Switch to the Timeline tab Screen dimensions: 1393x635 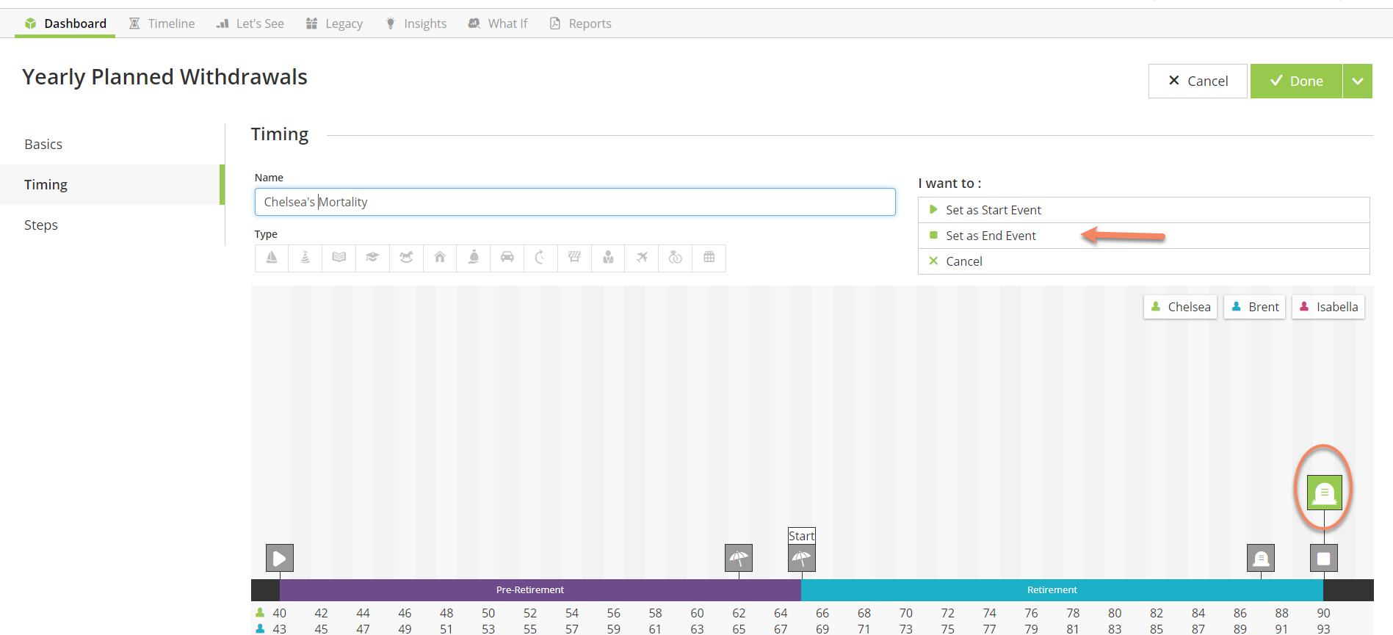pos(162,23)
